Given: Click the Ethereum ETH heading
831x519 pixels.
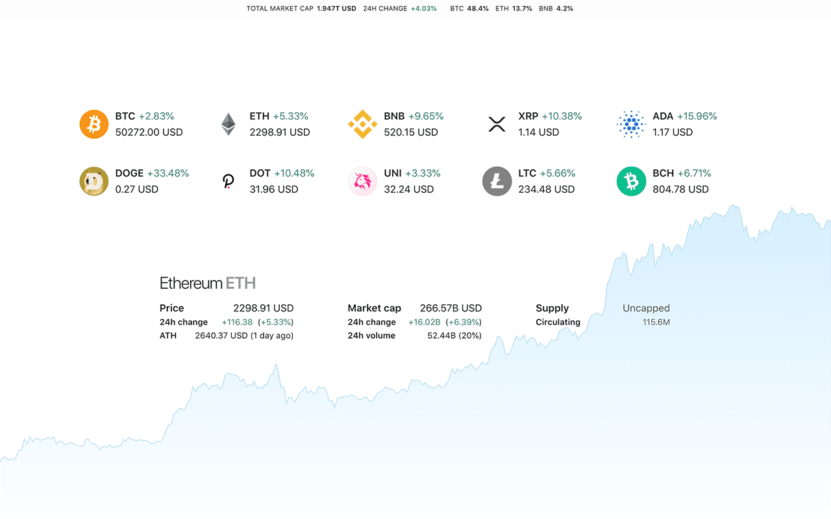Looking at the screenshot, I should 208,283.
